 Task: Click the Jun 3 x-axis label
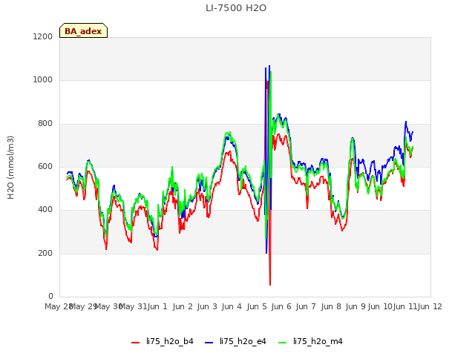(x=207, y=306)
